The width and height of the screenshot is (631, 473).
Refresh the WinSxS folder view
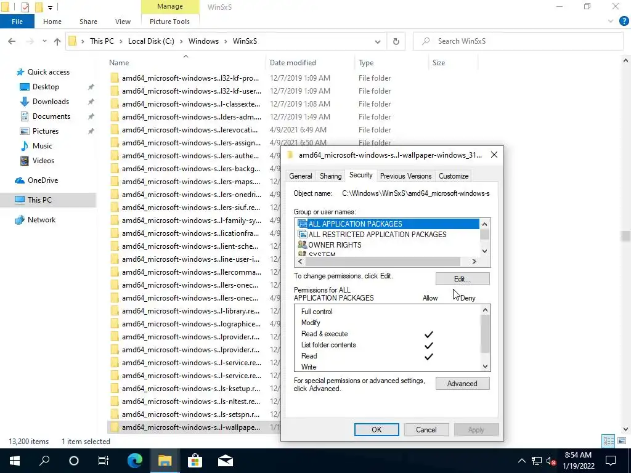pos(396,41)
